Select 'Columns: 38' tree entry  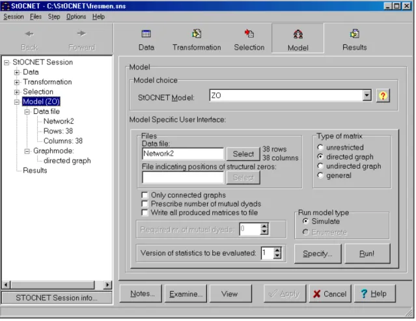(x=63, y=141)
